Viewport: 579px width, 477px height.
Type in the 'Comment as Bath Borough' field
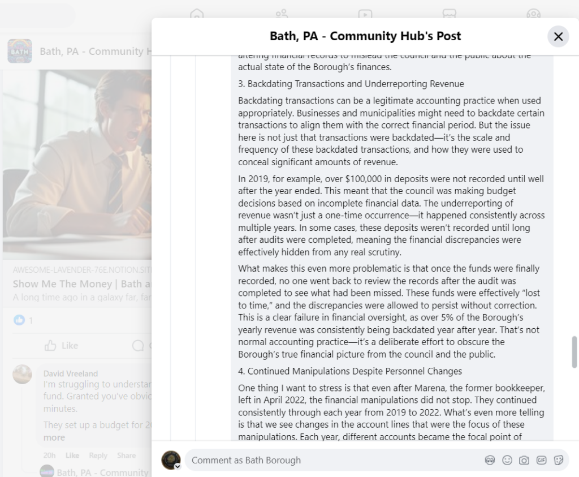(x=334, y=460)
